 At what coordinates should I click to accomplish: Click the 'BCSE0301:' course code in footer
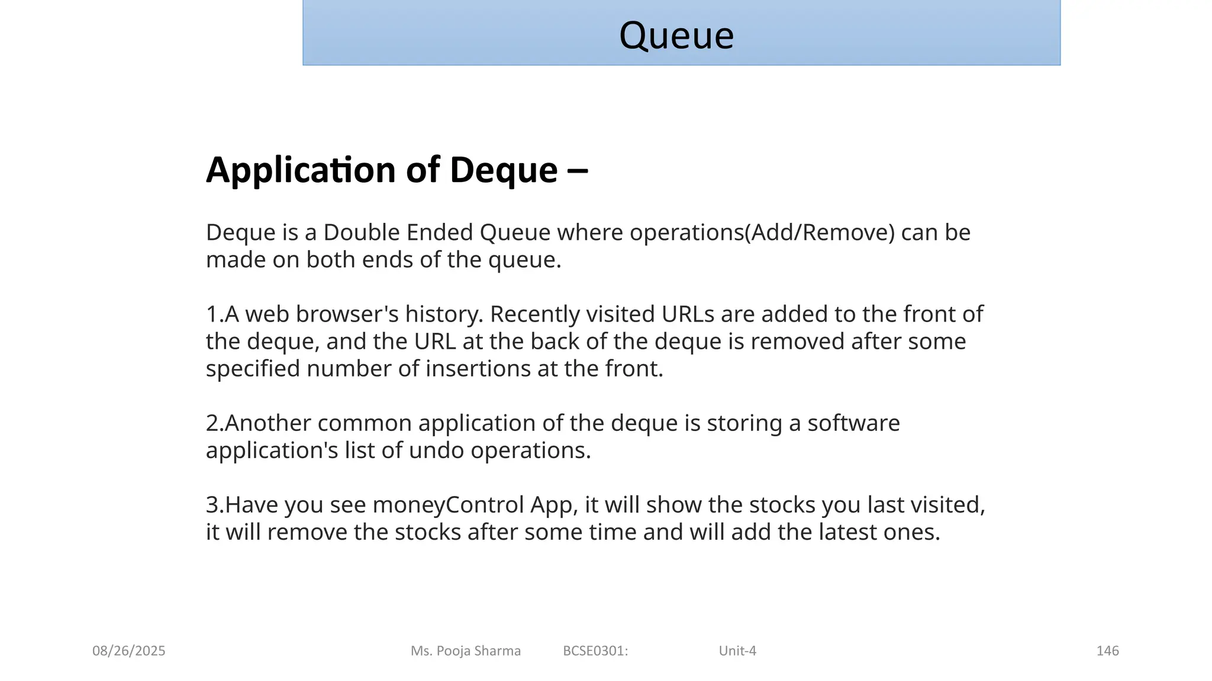point(595,651)
